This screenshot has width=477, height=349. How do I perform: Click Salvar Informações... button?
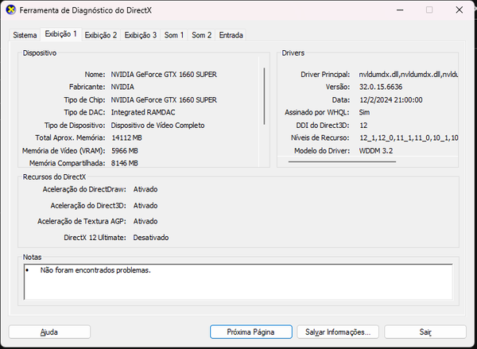[x=339, y=332]
